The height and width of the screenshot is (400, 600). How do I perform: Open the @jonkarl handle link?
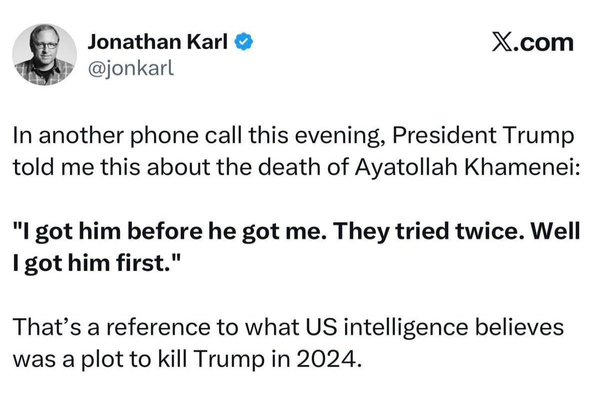(x=130, y=70)
